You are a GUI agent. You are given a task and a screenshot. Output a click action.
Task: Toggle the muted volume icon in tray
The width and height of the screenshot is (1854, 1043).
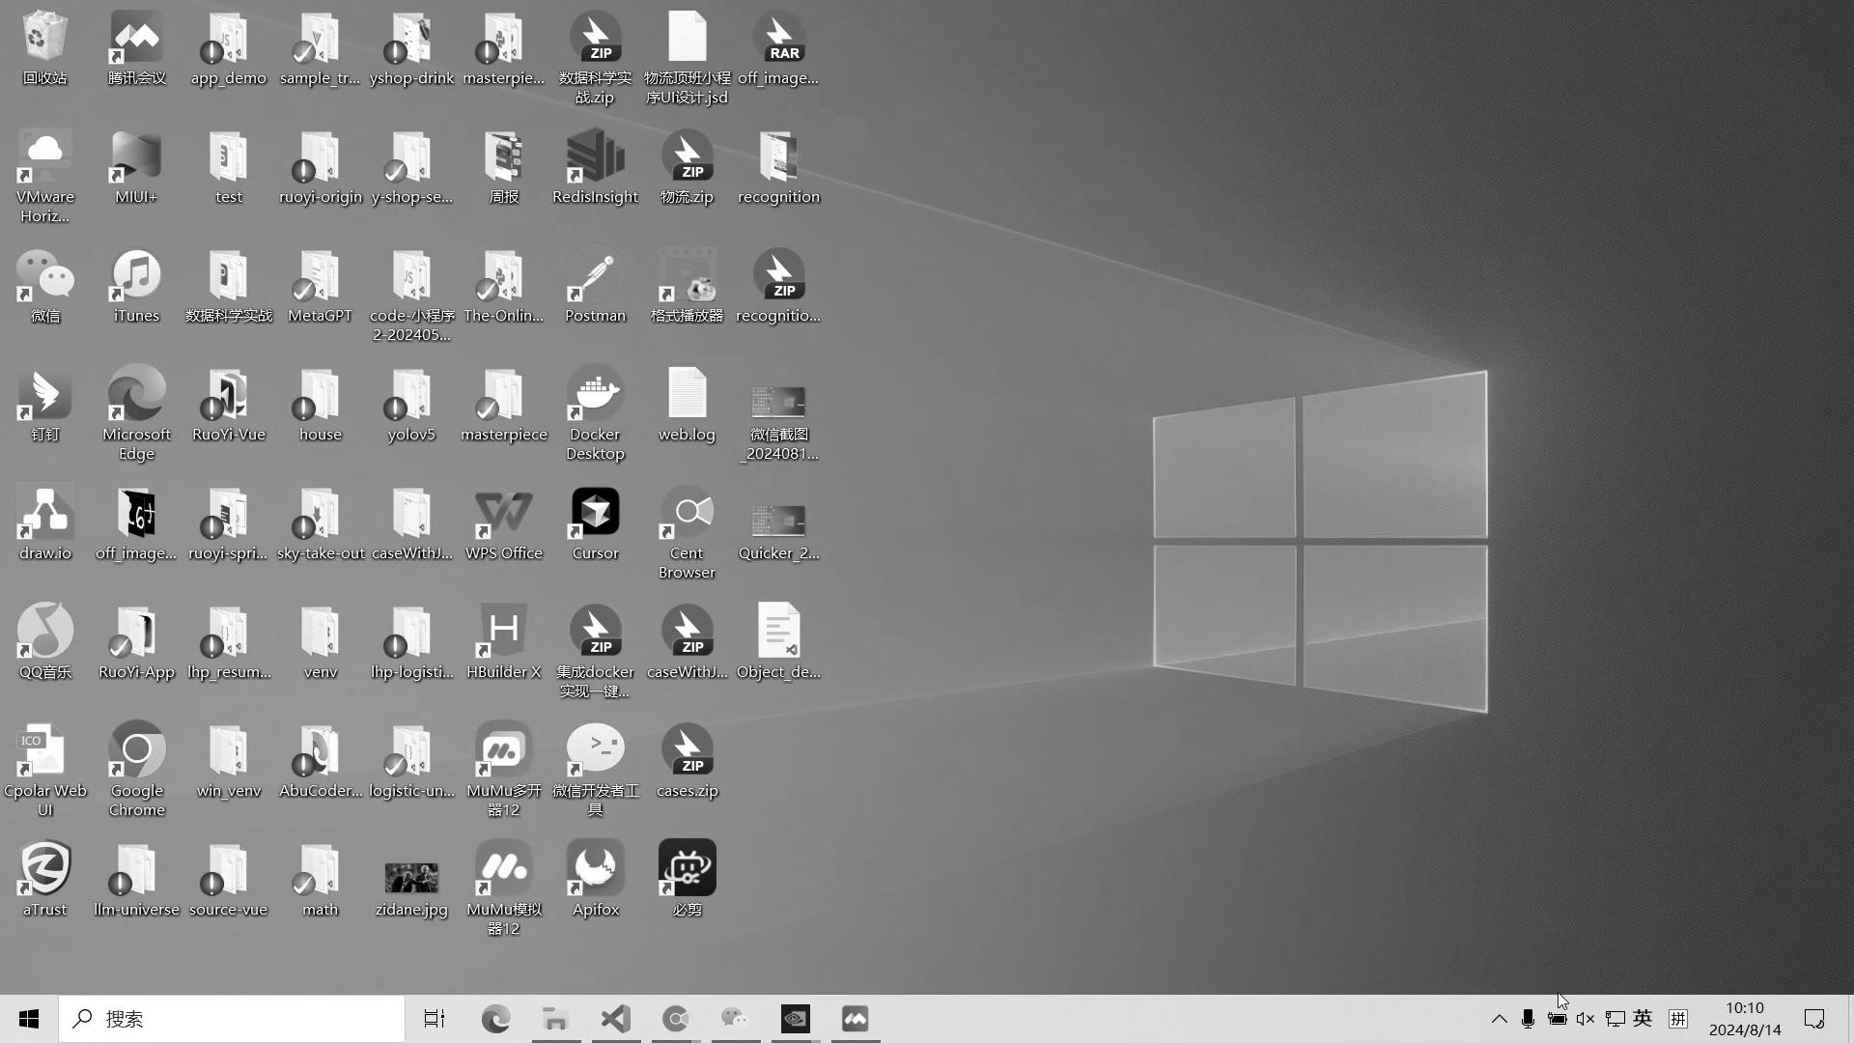coord(1585,1019)
